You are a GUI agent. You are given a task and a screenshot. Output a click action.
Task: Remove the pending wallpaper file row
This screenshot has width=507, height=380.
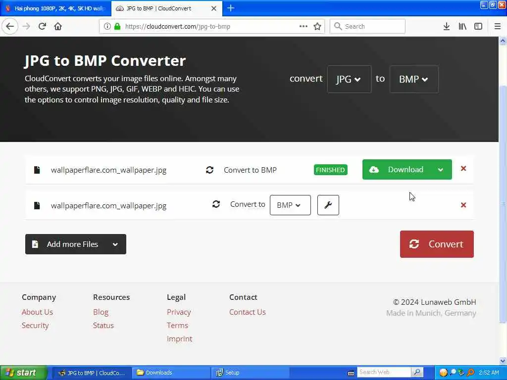coord(463,205)
